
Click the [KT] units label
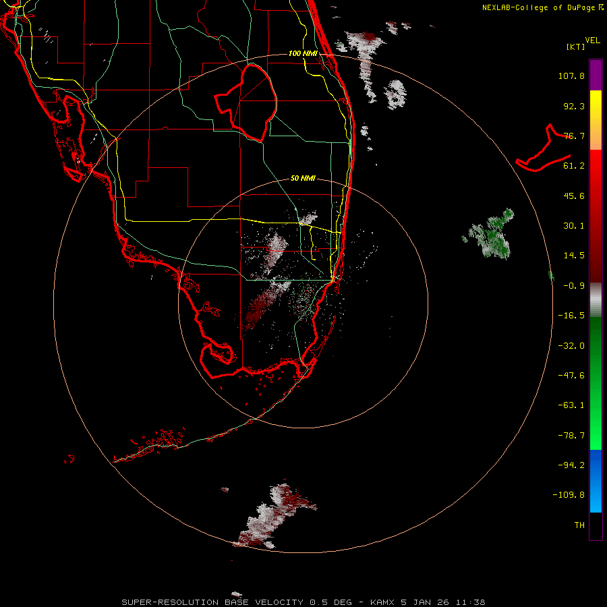coord(576,47)
